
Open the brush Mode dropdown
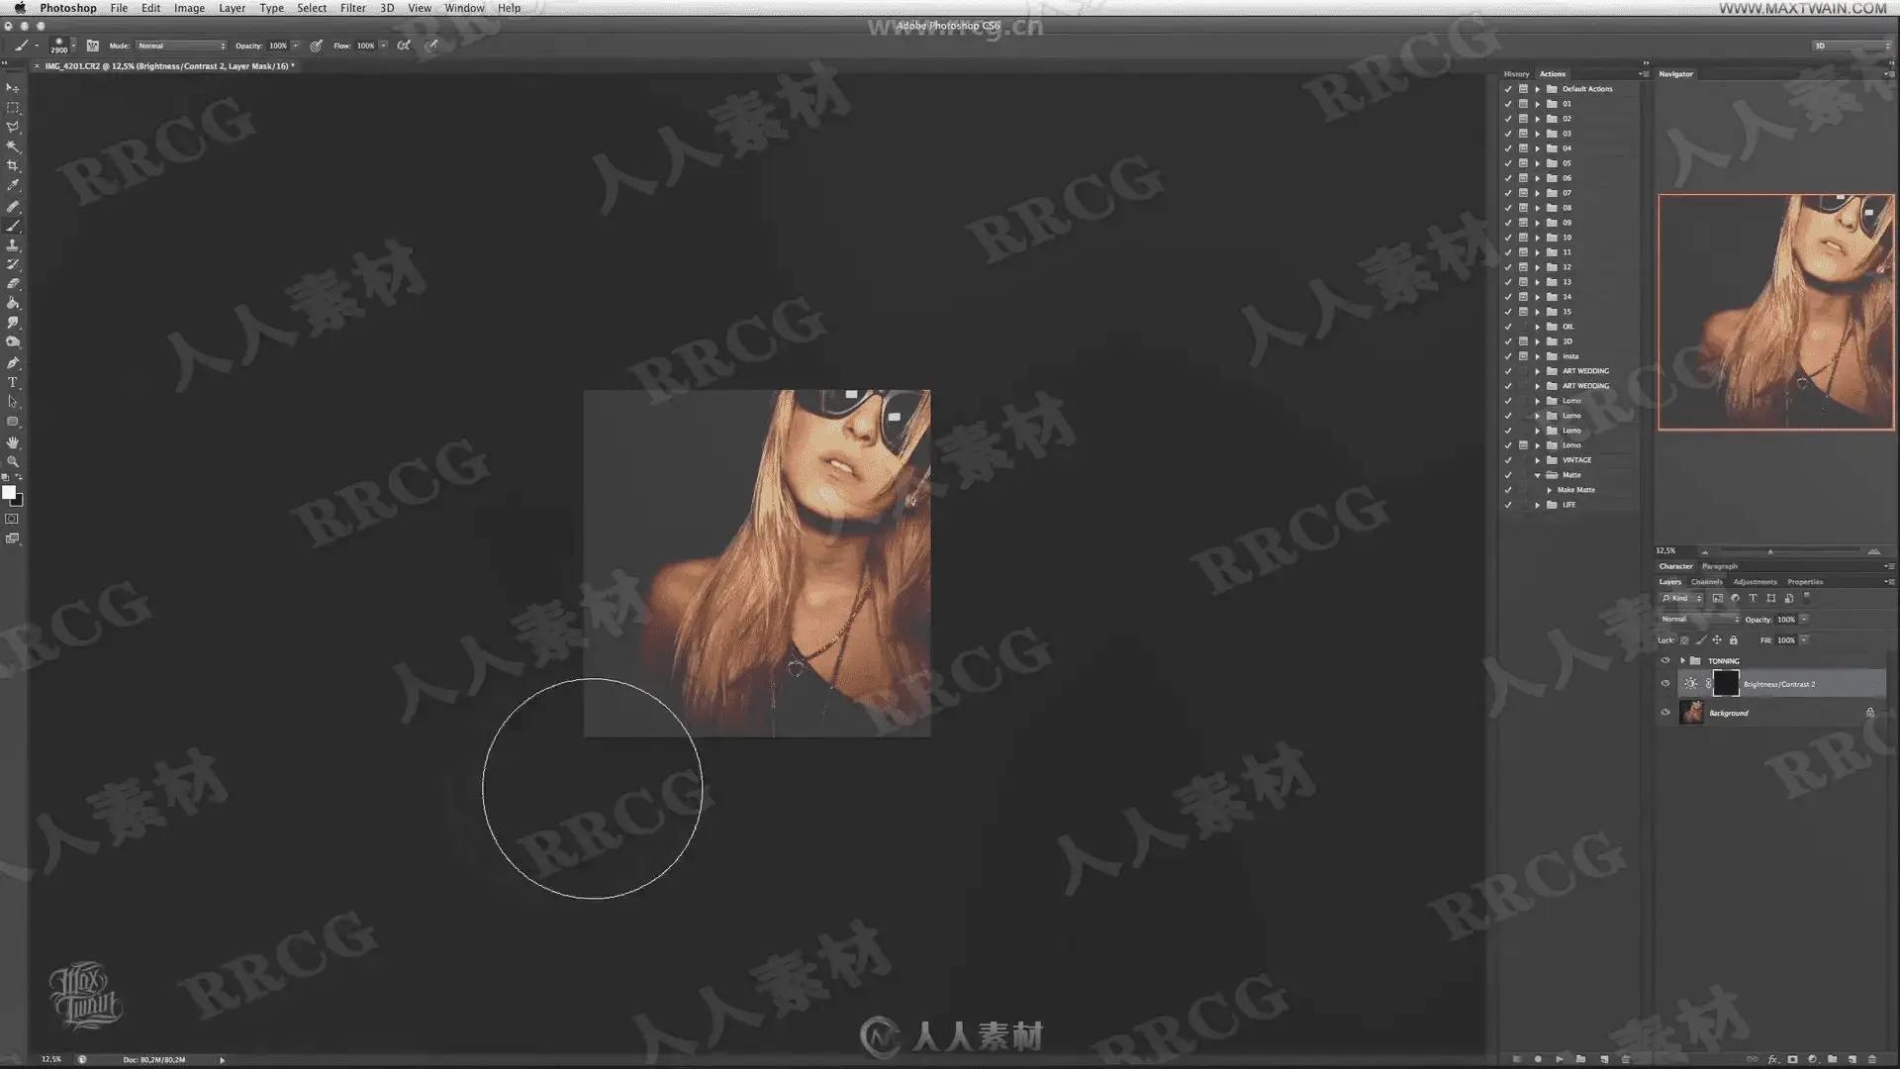(x=181, y=46)
